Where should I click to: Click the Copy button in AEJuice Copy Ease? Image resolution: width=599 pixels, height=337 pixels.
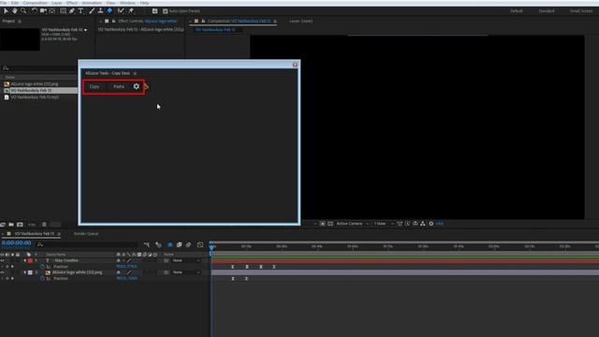[x=95, y=87]
